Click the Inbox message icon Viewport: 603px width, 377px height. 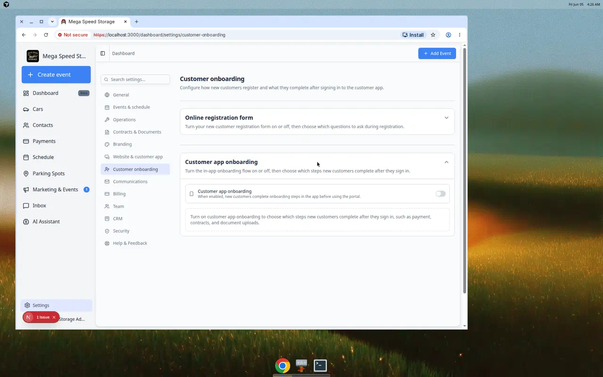[x=26, y=205]
